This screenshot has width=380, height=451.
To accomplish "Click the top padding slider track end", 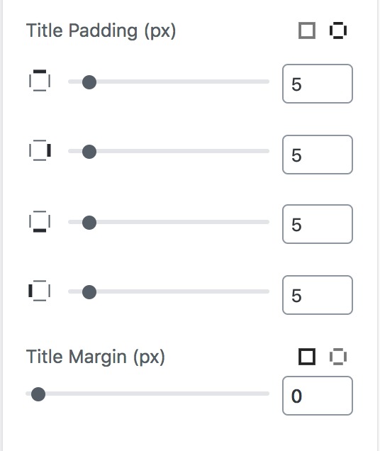I will (x=267, y=82).
